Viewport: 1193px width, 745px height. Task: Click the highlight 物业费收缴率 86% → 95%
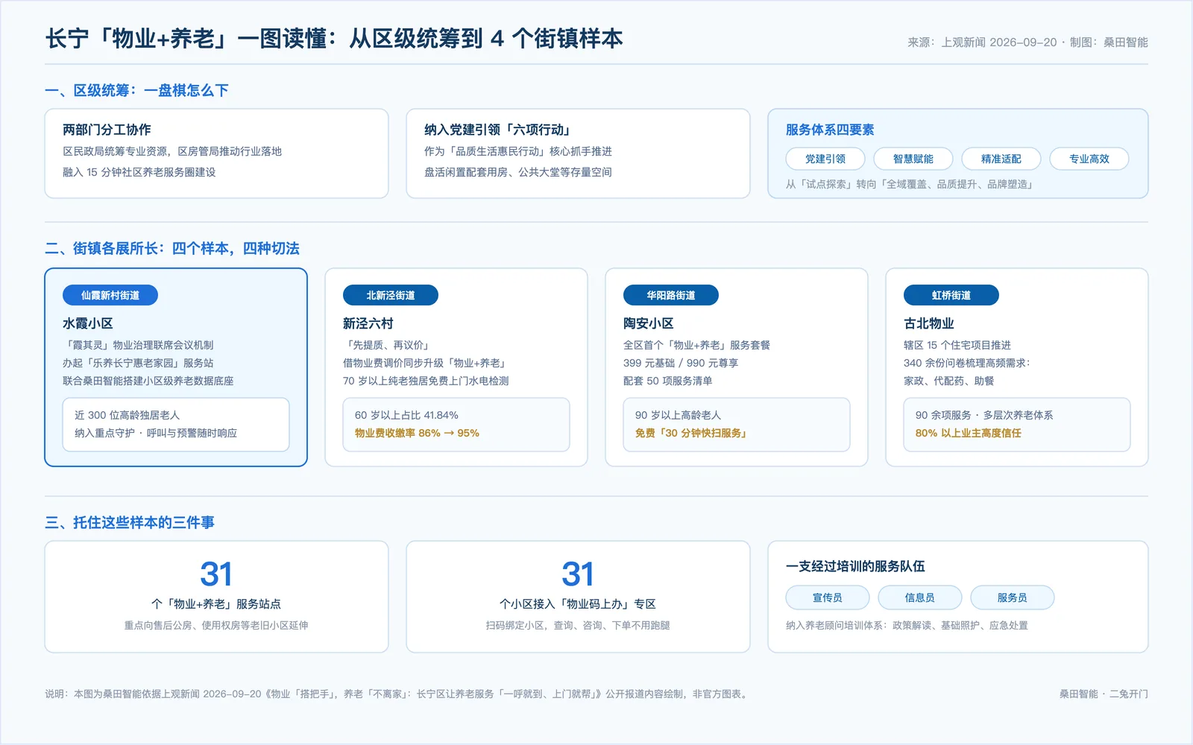(x=417, y=433)
